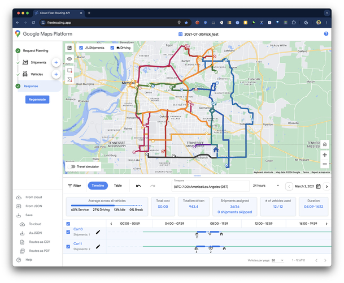Open the Timezone selection field
This screenshot has height=283, width=344.
[210, 186]
